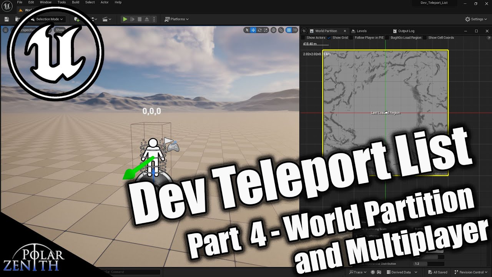
Task: Click the Dev_Teleport_List project name
Action: [x=434, y=3]
